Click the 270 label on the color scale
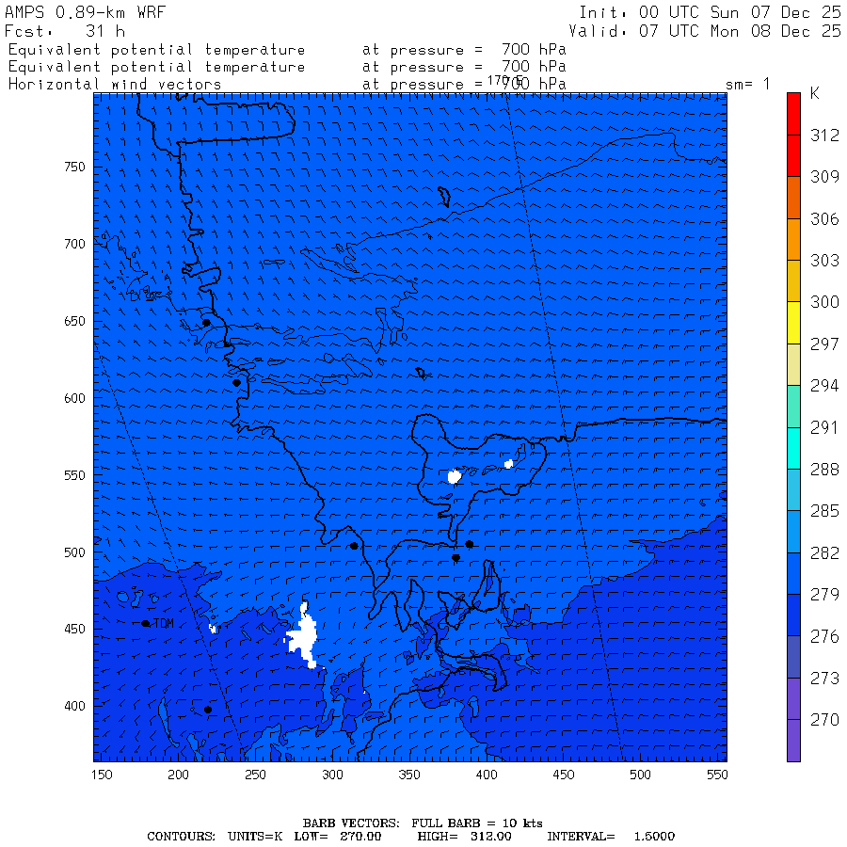The width and height of the screenshot is (847, 847). [824, 720]
